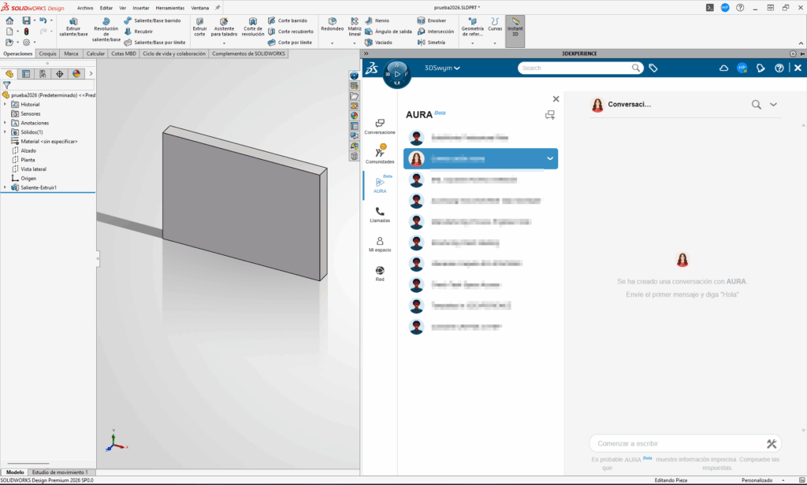The width and height of the screenshot is (807, 485).
Task: Click the Comenzar a escribir message field
Action: click(x=678, y=443)
